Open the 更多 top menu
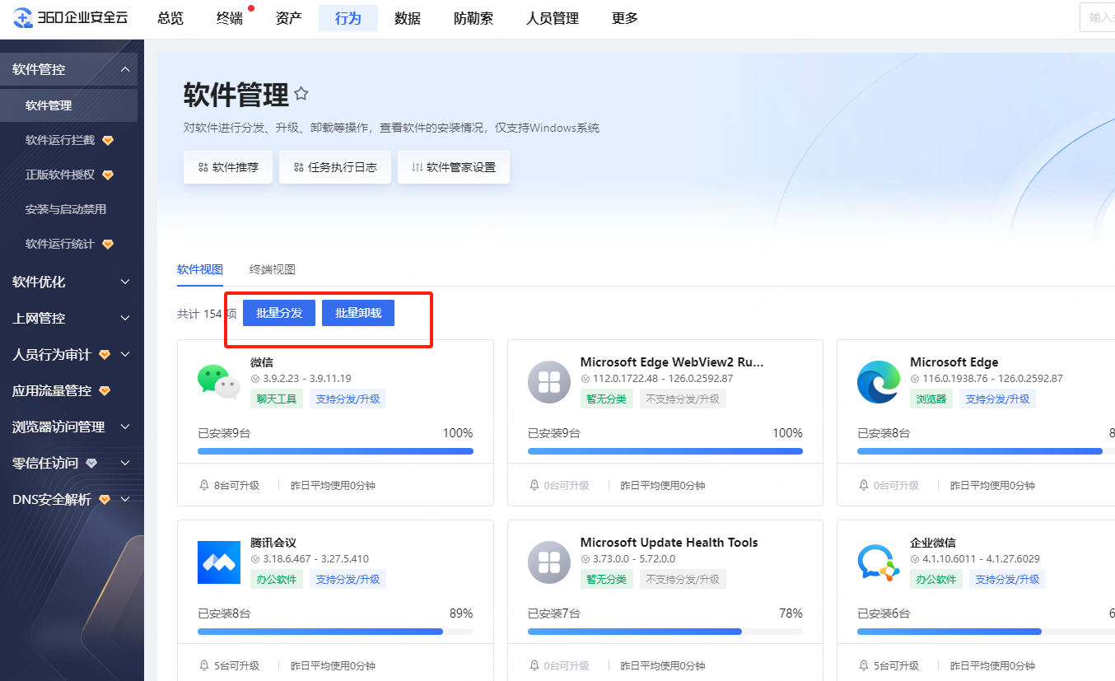The width and height of the screenshot is (1115, 681). (625, 18)
